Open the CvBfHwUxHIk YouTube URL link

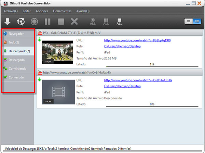click(x=138, y=80)
